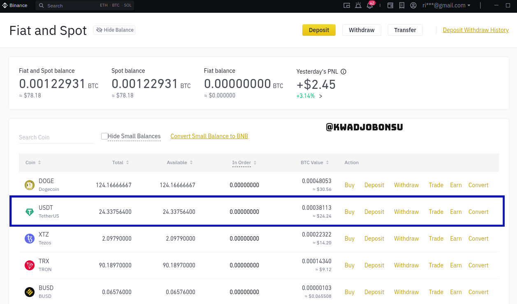Select BTC quick search tag
This screenshot has width=517, height=304.
pyautogui.click(x=116, y=6)
